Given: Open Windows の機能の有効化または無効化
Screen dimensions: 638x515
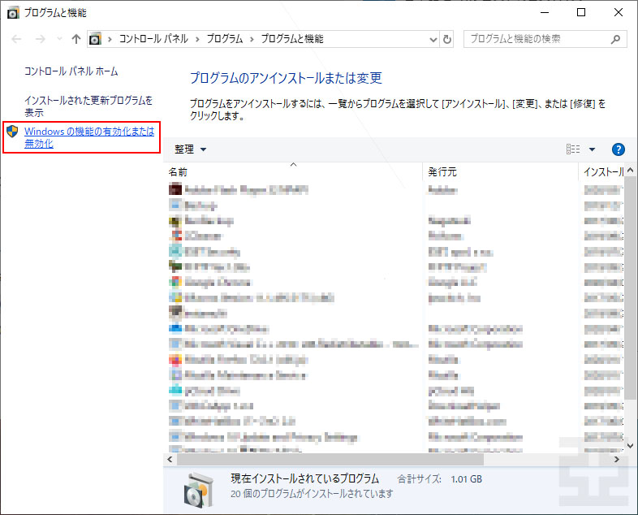Looking at the screenshot, I should coord(89,137).
